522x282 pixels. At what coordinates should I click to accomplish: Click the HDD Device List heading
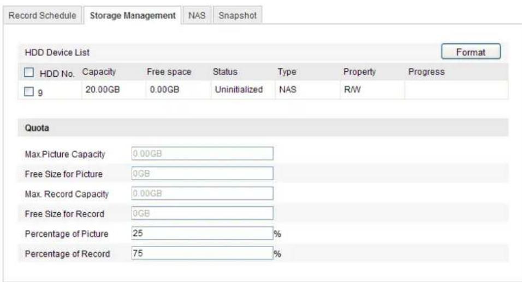click(x=57, y=52)
